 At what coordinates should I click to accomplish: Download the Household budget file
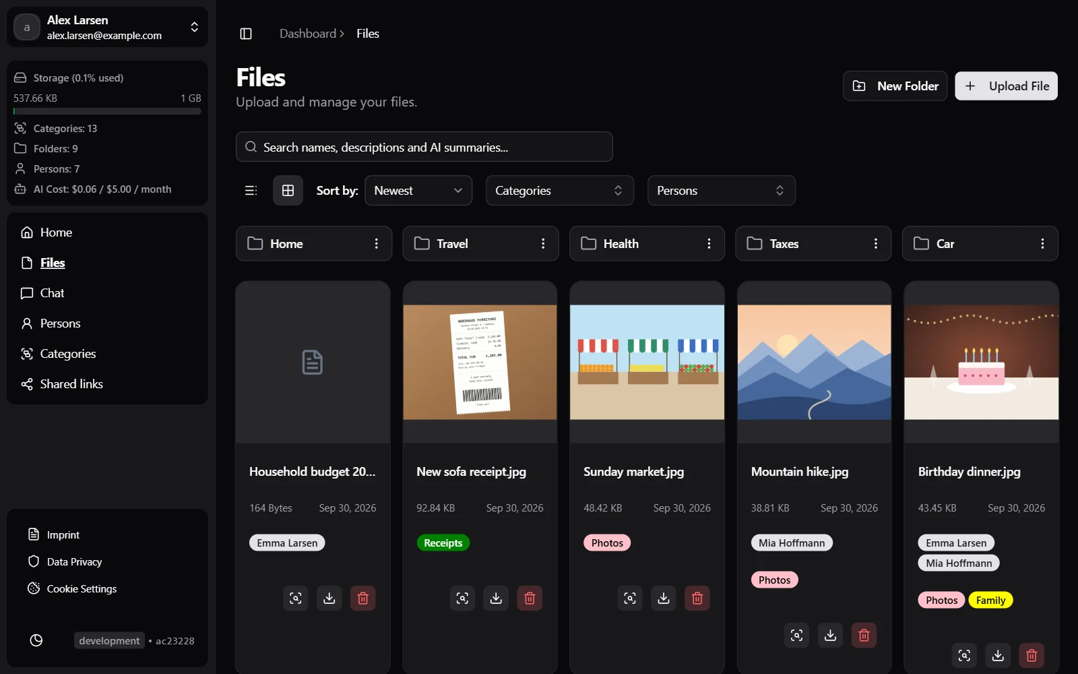(329, 598)
